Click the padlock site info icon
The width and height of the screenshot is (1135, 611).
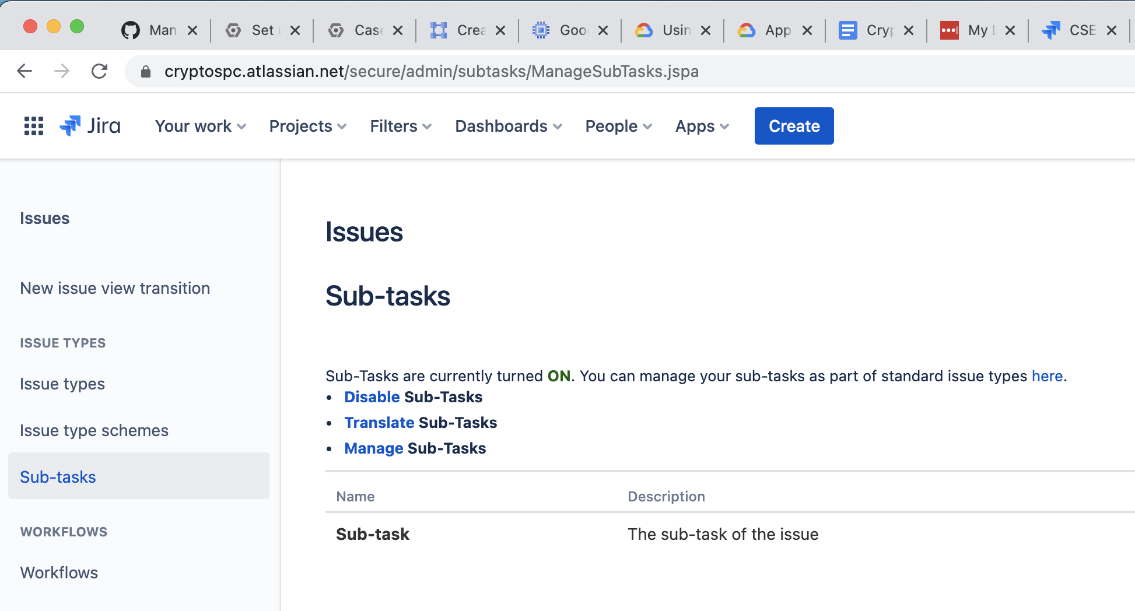pyautogui.click(x=146, y=71)
